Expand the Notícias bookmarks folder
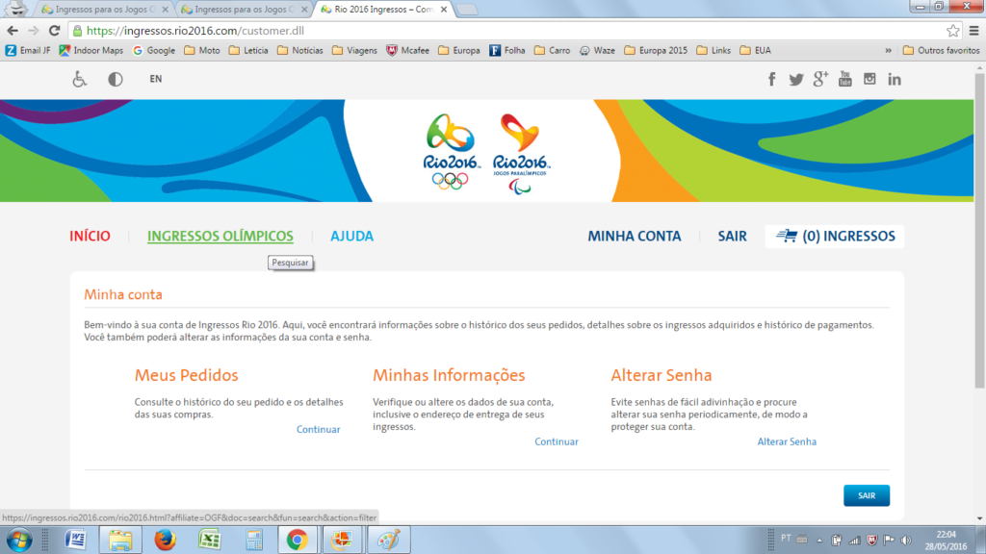 coord(300,50)
